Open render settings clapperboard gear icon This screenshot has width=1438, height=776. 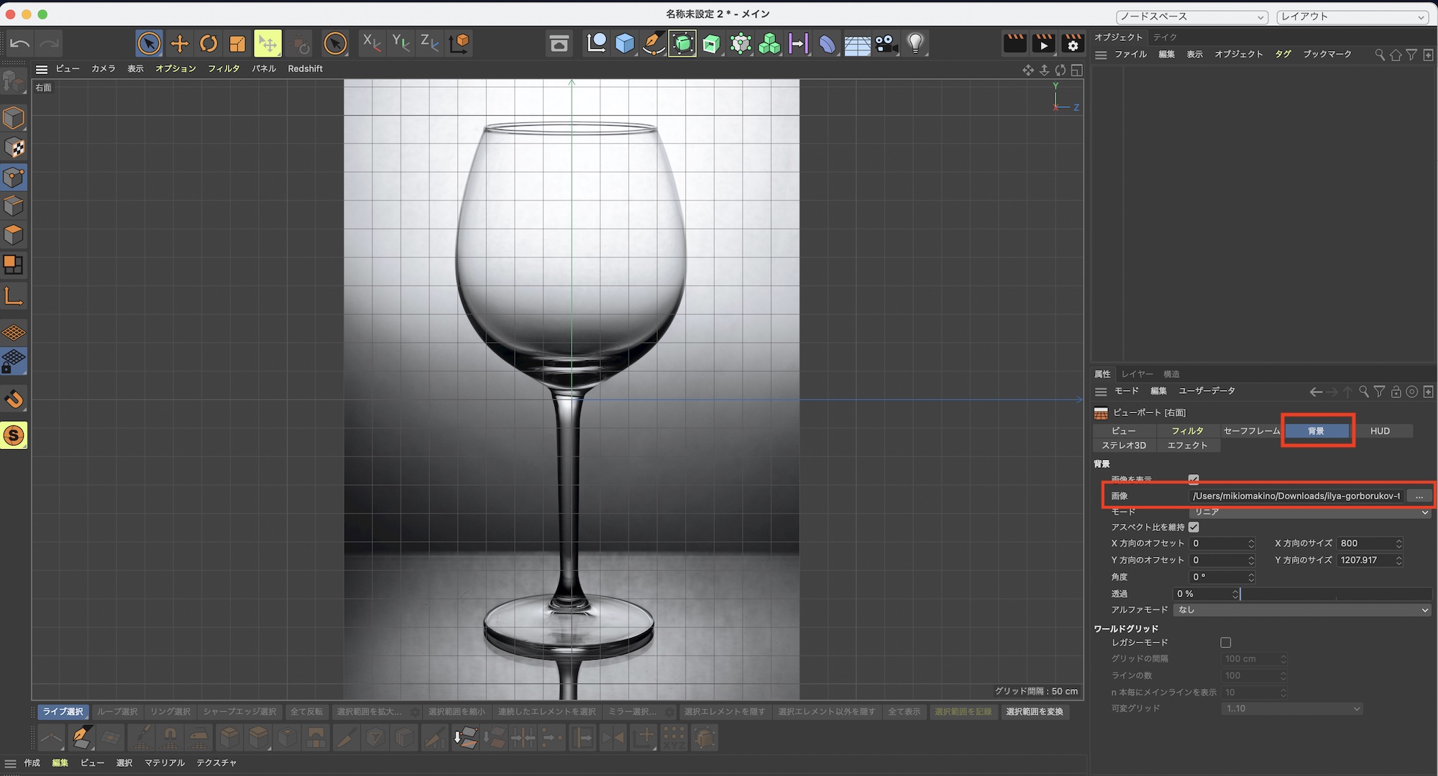click(1072, 44)
